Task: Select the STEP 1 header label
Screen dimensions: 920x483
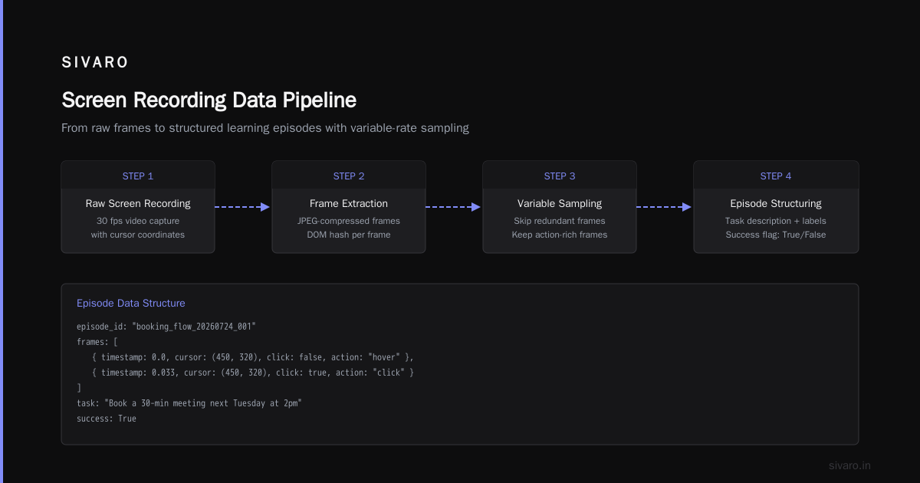Action: [x=138, y=176]
